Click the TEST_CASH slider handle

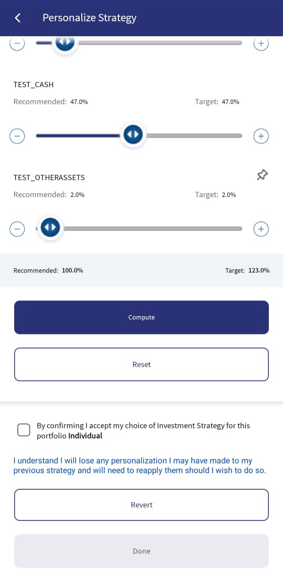pos(133,134)
